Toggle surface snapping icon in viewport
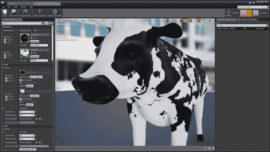Screen dimensions: 270x152 (178, 21)
